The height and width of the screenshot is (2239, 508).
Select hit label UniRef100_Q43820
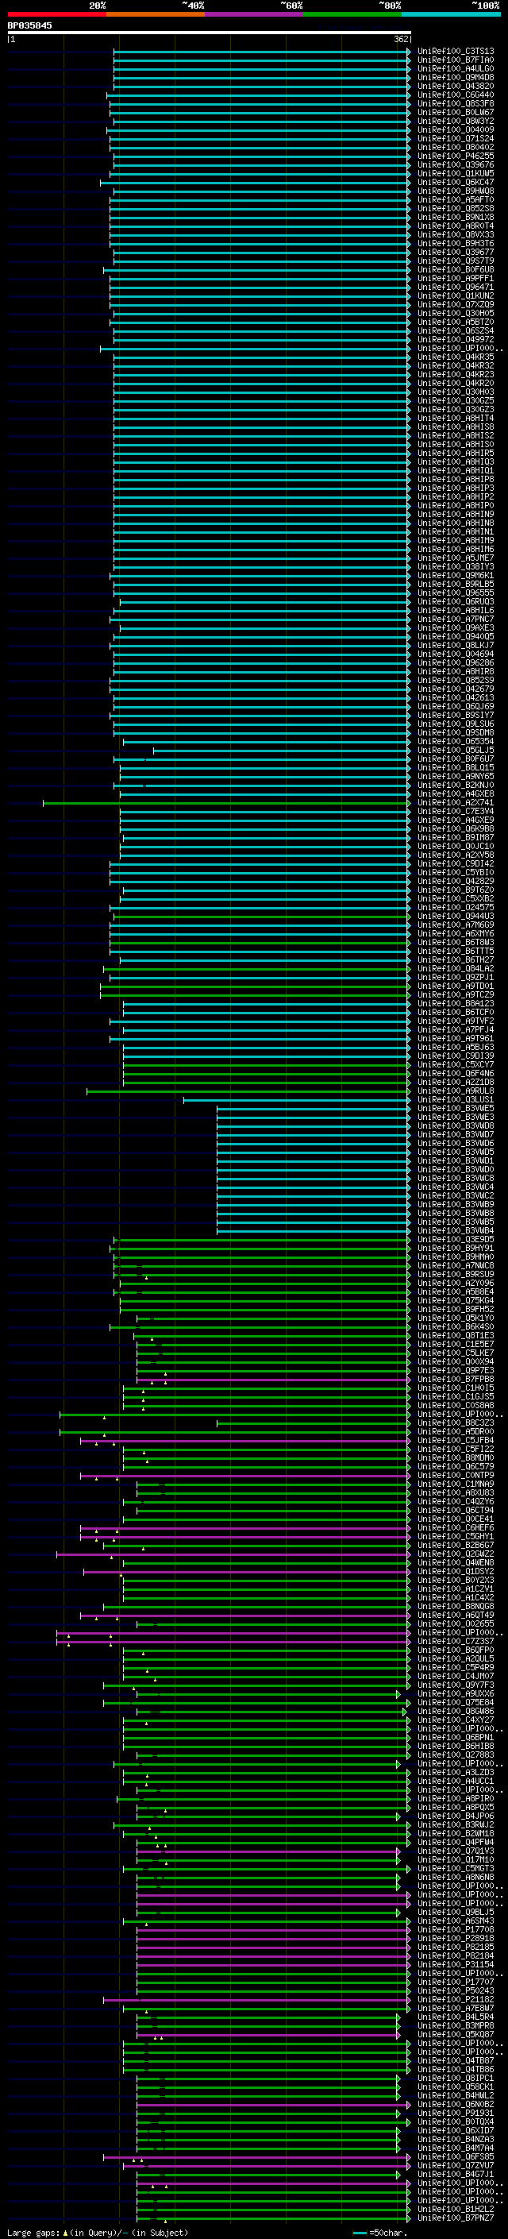[456, 86]
